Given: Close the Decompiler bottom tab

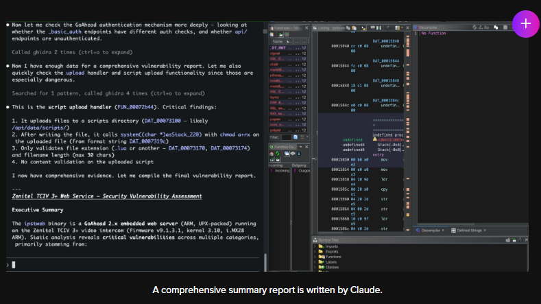Looking at the screenshot, I should pyautogui.click(x=443, y=230).
